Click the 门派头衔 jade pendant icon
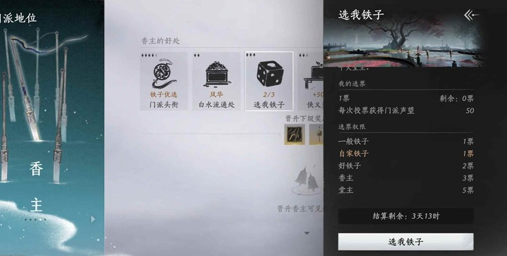The image size is (507, 256). click(x=164, y=74)
